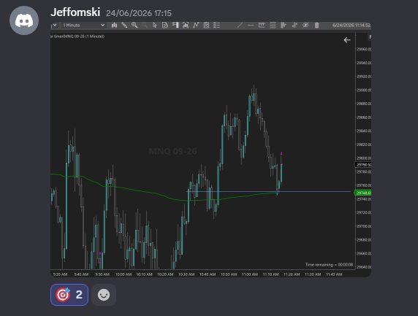Open the indicators icon in toolbar
Screen dimensions: 418x316
coord(186,25)
